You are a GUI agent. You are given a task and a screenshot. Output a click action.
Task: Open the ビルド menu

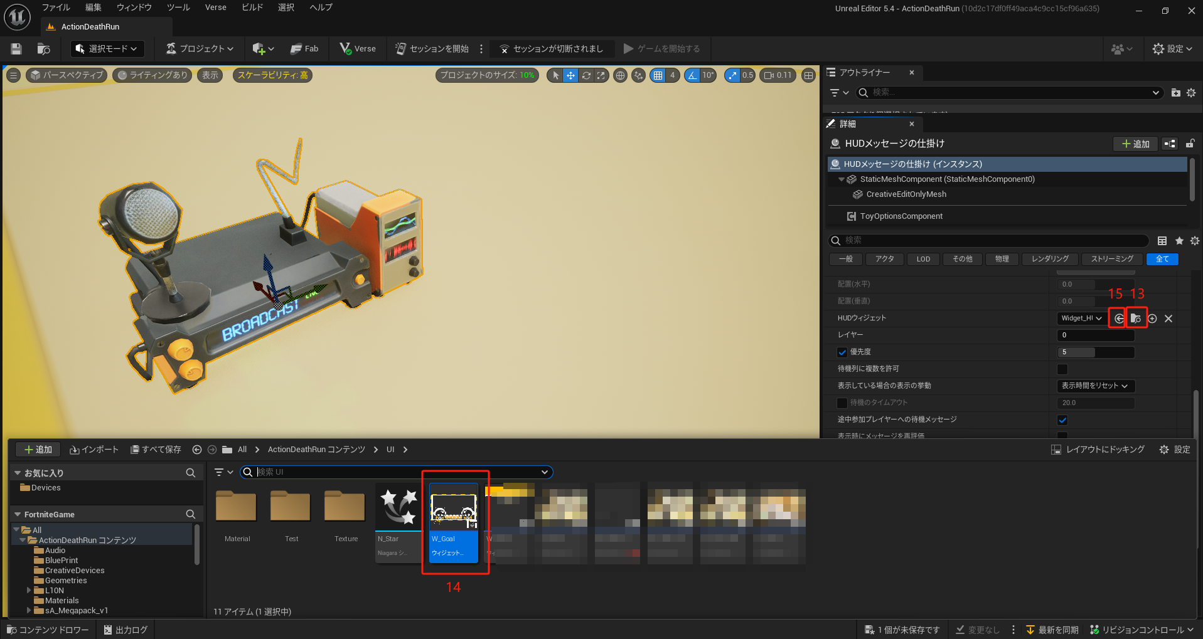pyautogui.click(x=252, y=8)
